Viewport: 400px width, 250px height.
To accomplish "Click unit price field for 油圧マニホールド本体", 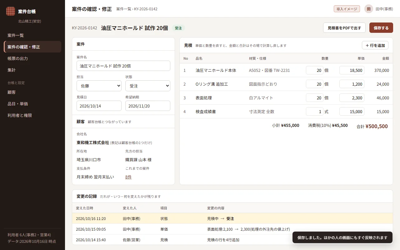I will [x=352, y=70].
